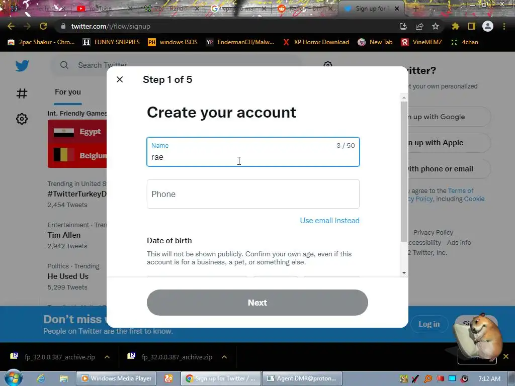Click the Log in button
Image resolution: width=515 pixels, height=386 pixels.
tap(429, 324)
